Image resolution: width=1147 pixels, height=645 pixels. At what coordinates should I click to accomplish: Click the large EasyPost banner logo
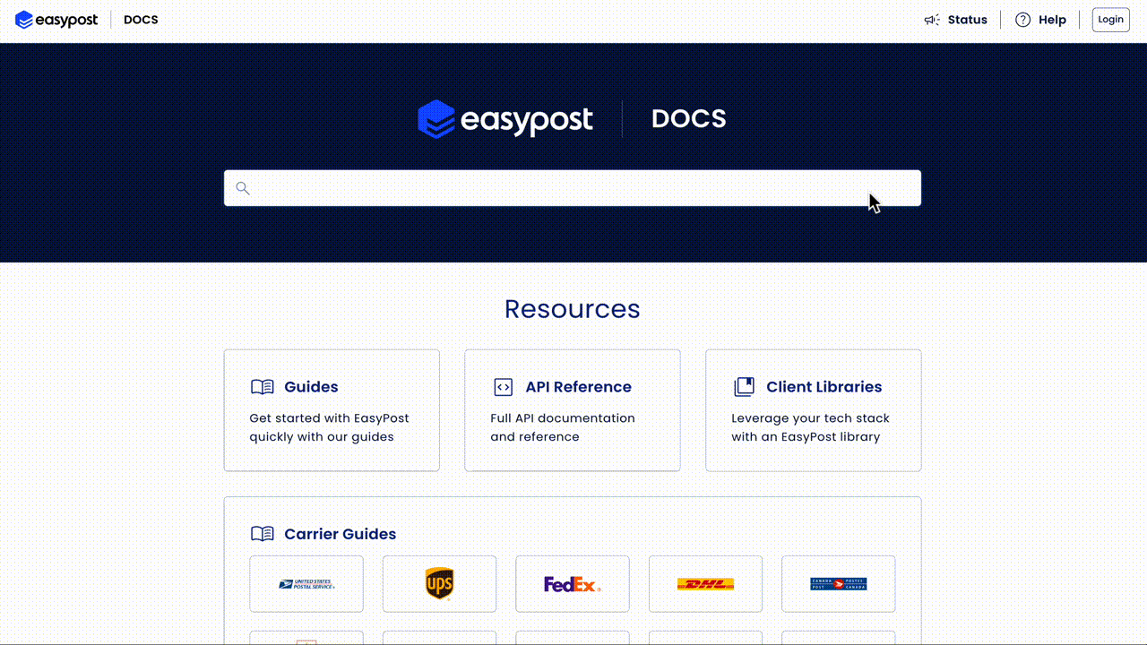505,119
